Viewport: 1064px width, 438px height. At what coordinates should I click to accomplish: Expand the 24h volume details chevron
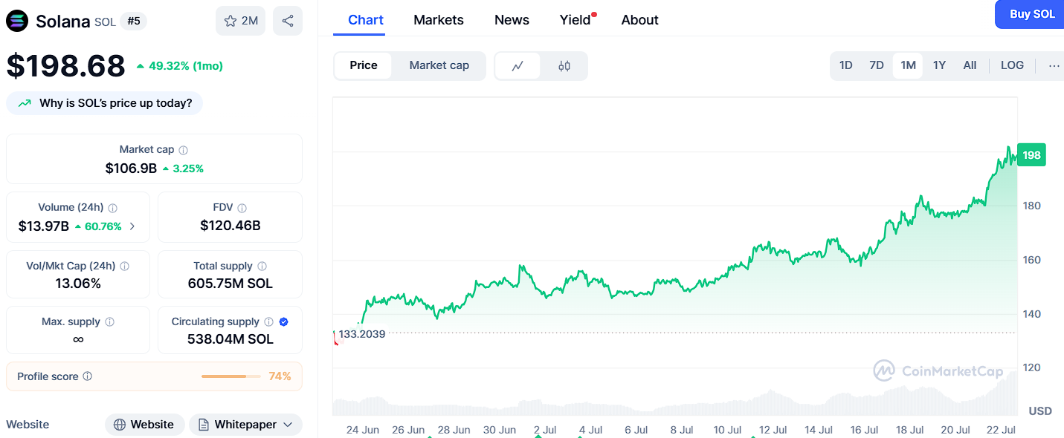pos(132,226)
